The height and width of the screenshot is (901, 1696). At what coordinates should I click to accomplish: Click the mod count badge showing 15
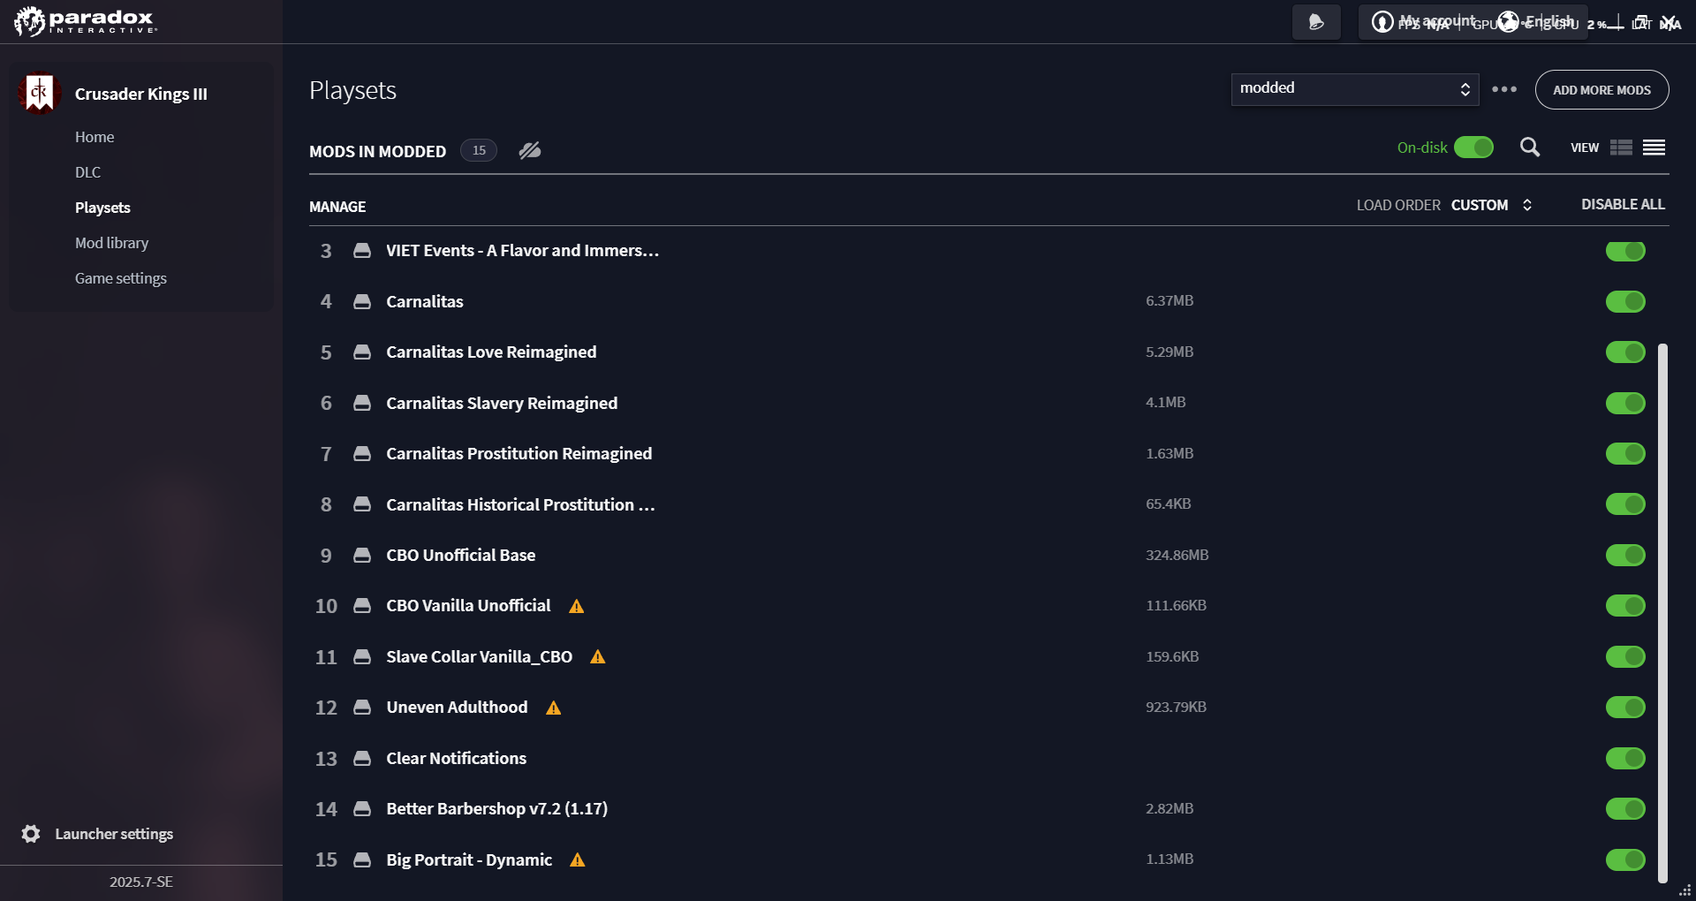[x=479, y=150]
